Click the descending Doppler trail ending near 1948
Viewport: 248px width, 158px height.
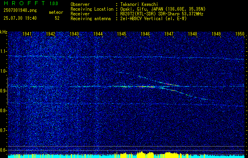click(185, 93)
